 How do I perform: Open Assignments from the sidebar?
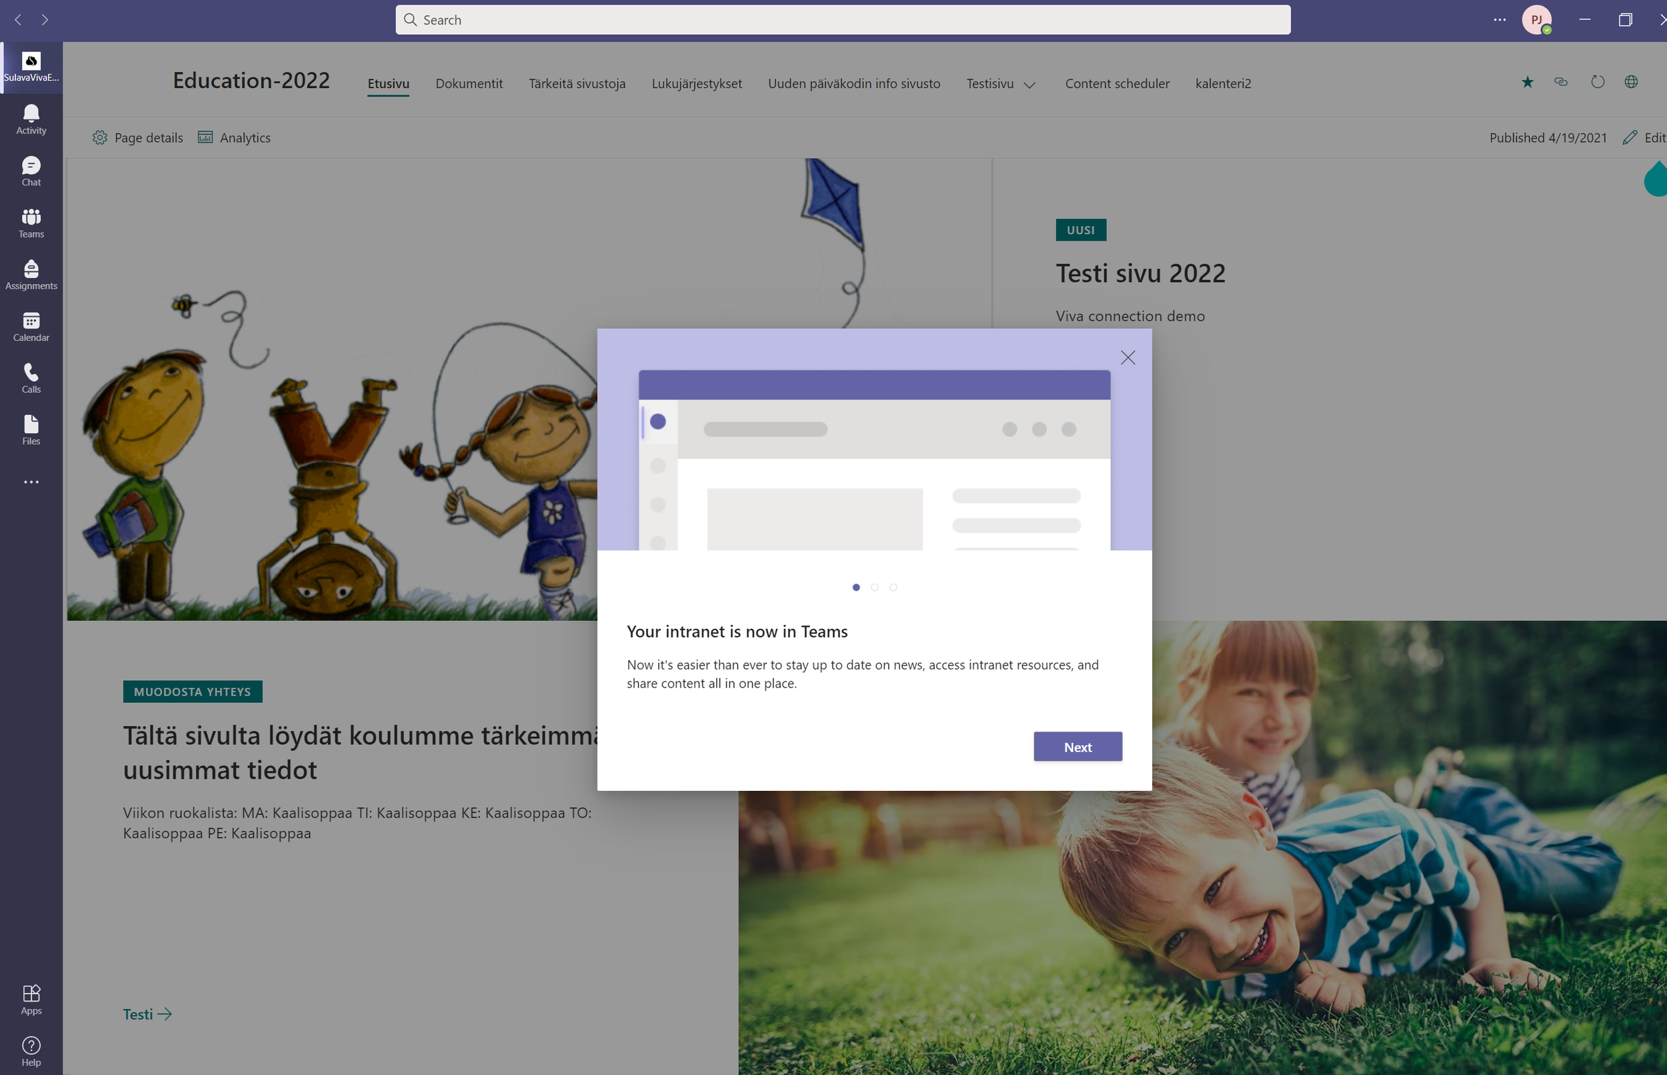pyautogui.click(x=31, y=273)
